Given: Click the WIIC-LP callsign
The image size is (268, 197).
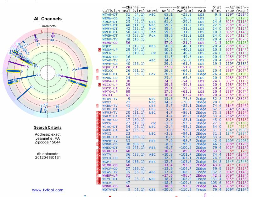Looking at the screenshot, I should [110, 85].
